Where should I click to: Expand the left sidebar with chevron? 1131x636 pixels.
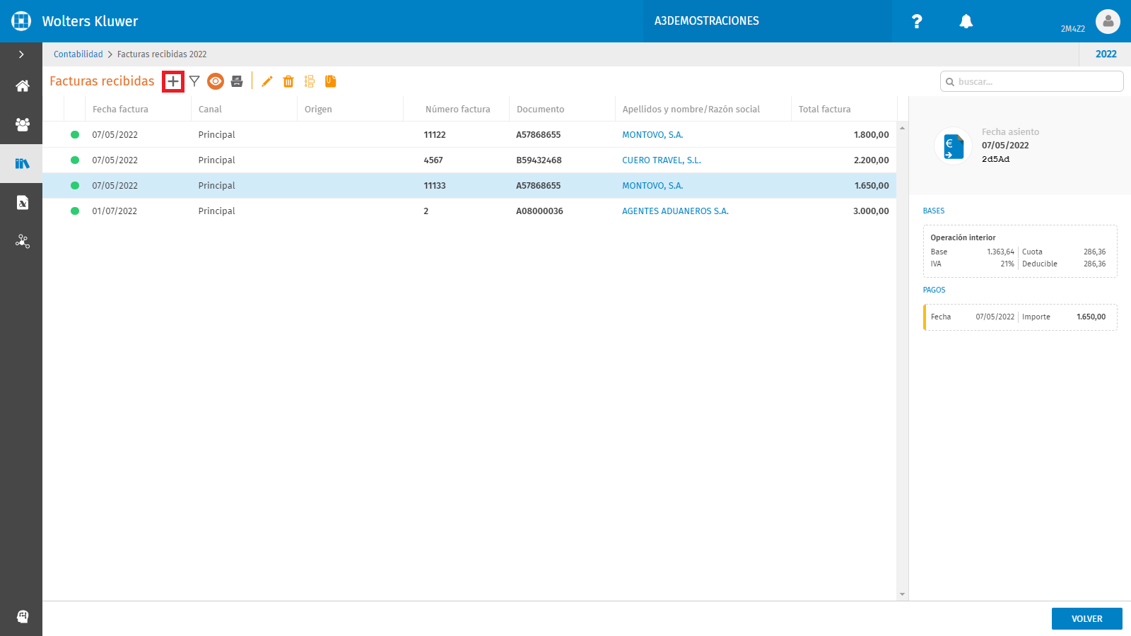[x=21, y=54]
